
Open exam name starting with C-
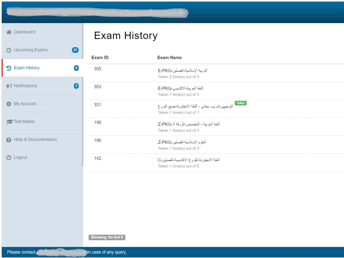point(189,160)
